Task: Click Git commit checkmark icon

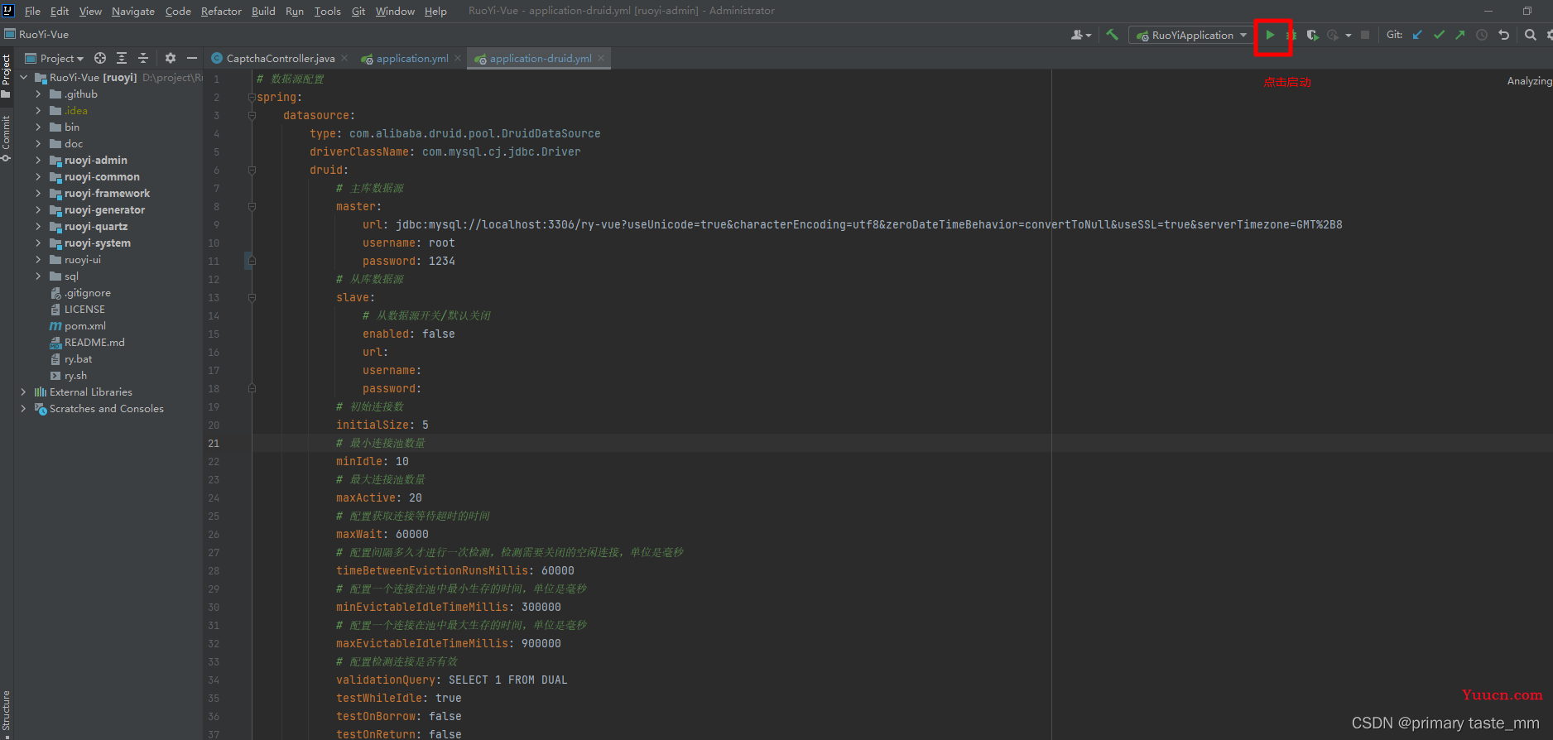Action: click(x=1439, y=35)
